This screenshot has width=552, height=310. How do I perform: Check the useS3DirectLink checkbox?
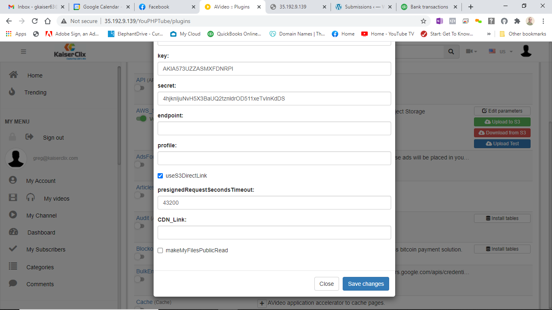[x=160, y=176]
